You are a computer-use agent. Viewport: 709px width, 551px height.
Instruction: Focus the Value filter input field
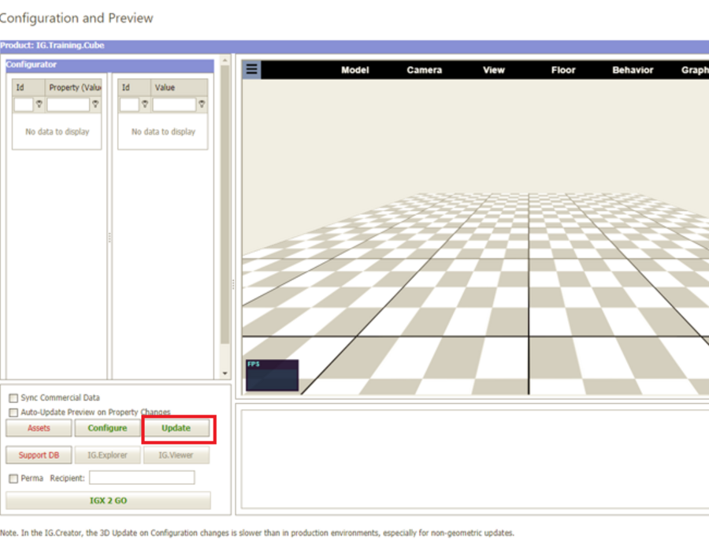point(174,105)
